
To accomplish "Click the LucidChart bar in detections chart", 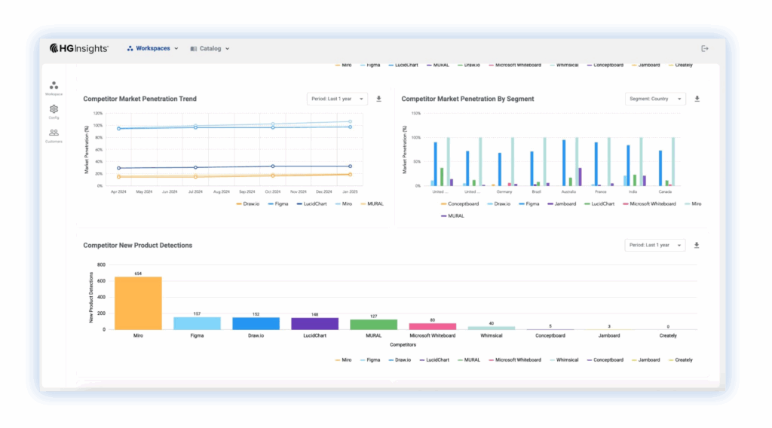I will (x=314, y=323).
